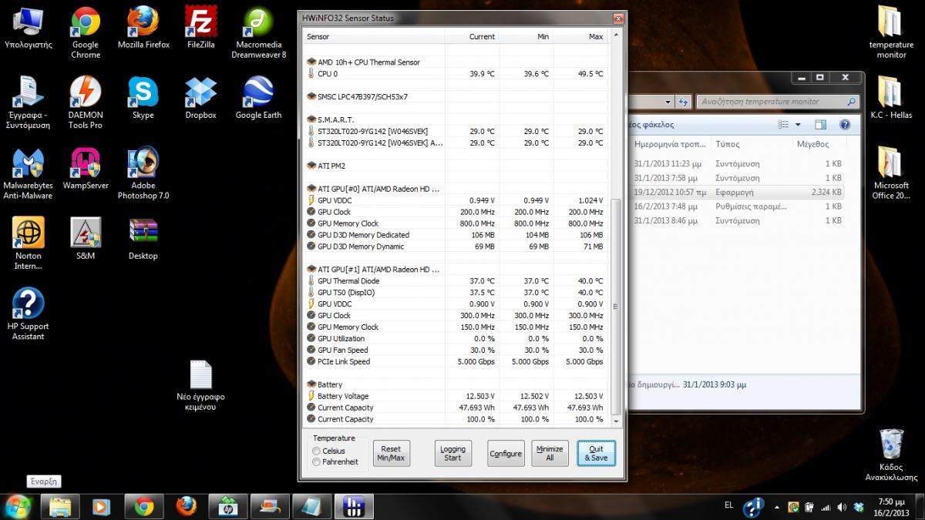925x520 pixels.
Task: Open Νέο έγγραφο κειμένου text file
Action: pyautogui.click(x=200, y=385)
